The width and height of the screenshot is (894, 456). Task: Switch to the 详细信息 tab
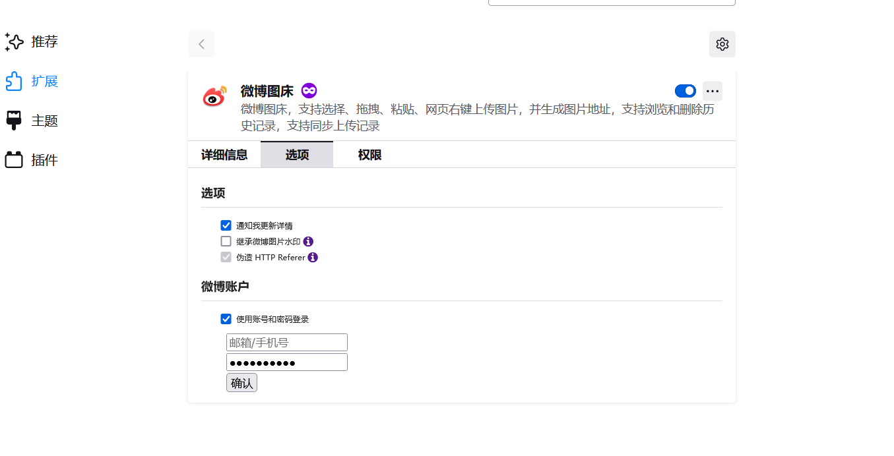click(224, 155)
